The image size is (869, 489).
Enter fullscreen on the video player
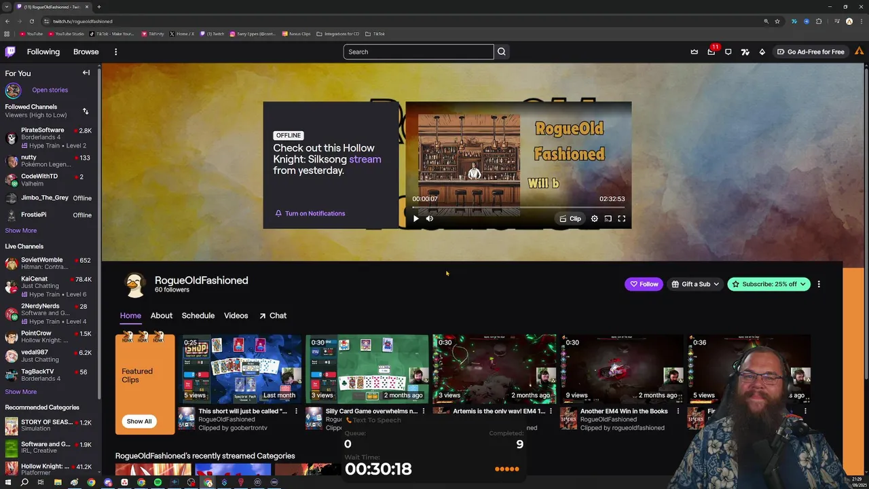621,219
